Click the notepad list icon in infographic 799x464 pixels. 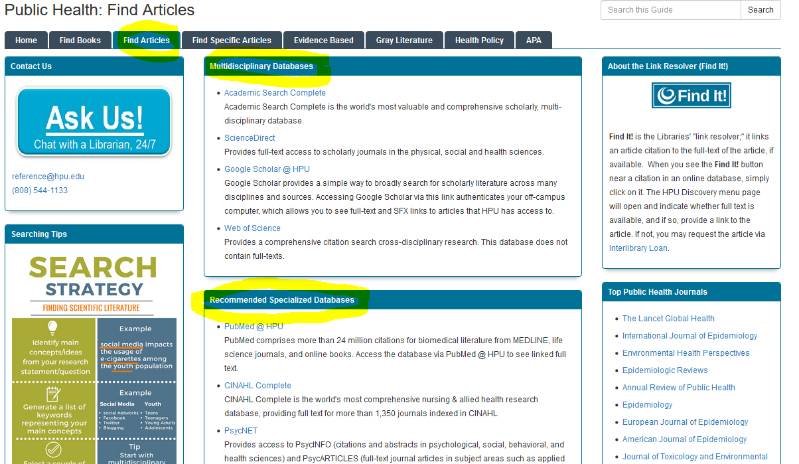[54, 395]
